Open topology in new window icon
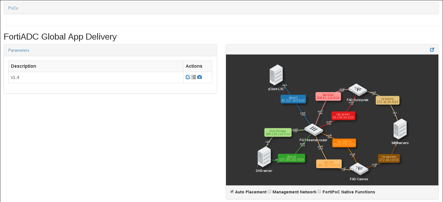 point(432,50)
